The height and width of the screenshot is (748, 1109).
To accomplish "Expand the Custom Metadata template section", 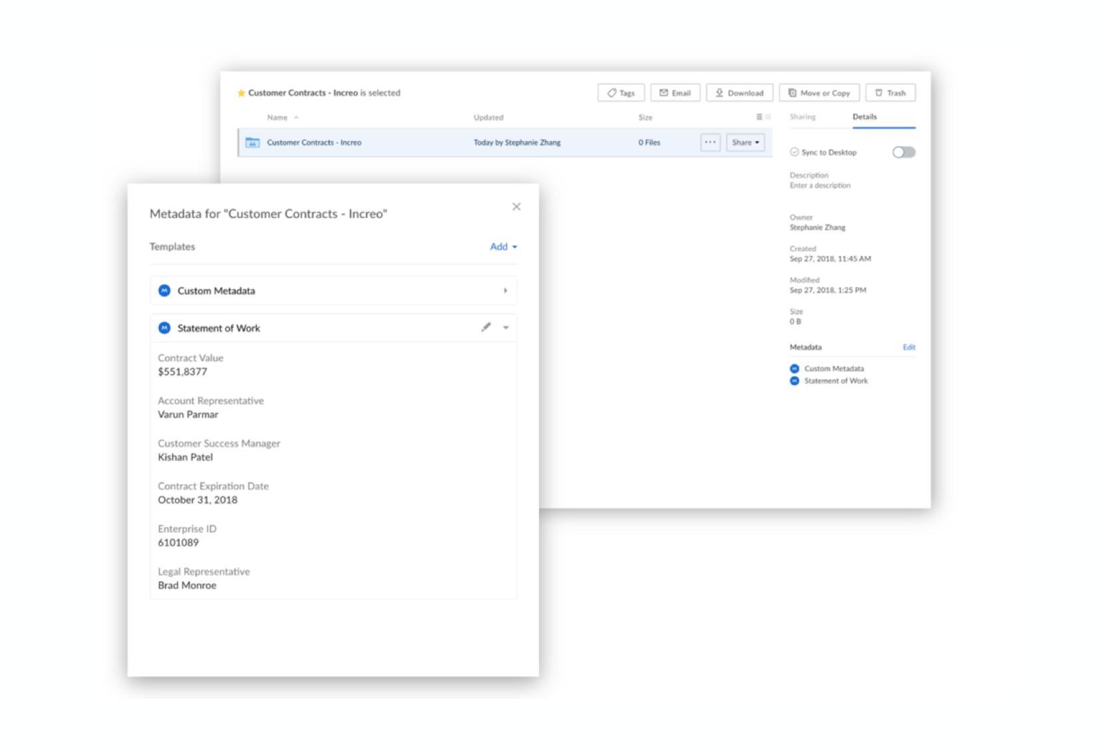I will [505, 290].
